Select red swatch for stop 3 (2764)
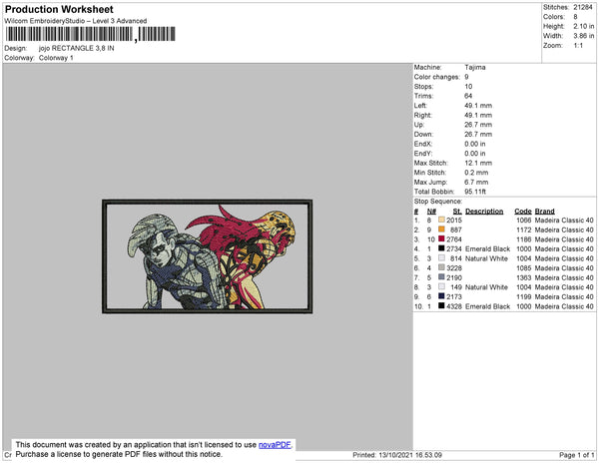The width and height of the screenshot is (599, 463). [x=441, y=238]
